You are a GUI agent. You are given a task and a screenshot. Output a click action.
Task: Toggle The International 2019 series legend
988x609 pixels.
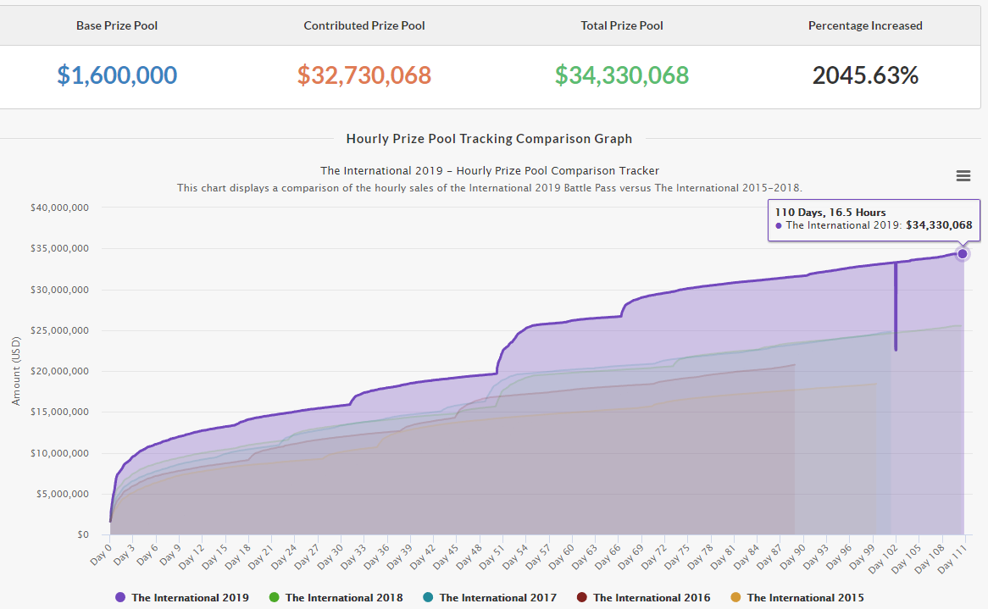click(x=182, y=598)
